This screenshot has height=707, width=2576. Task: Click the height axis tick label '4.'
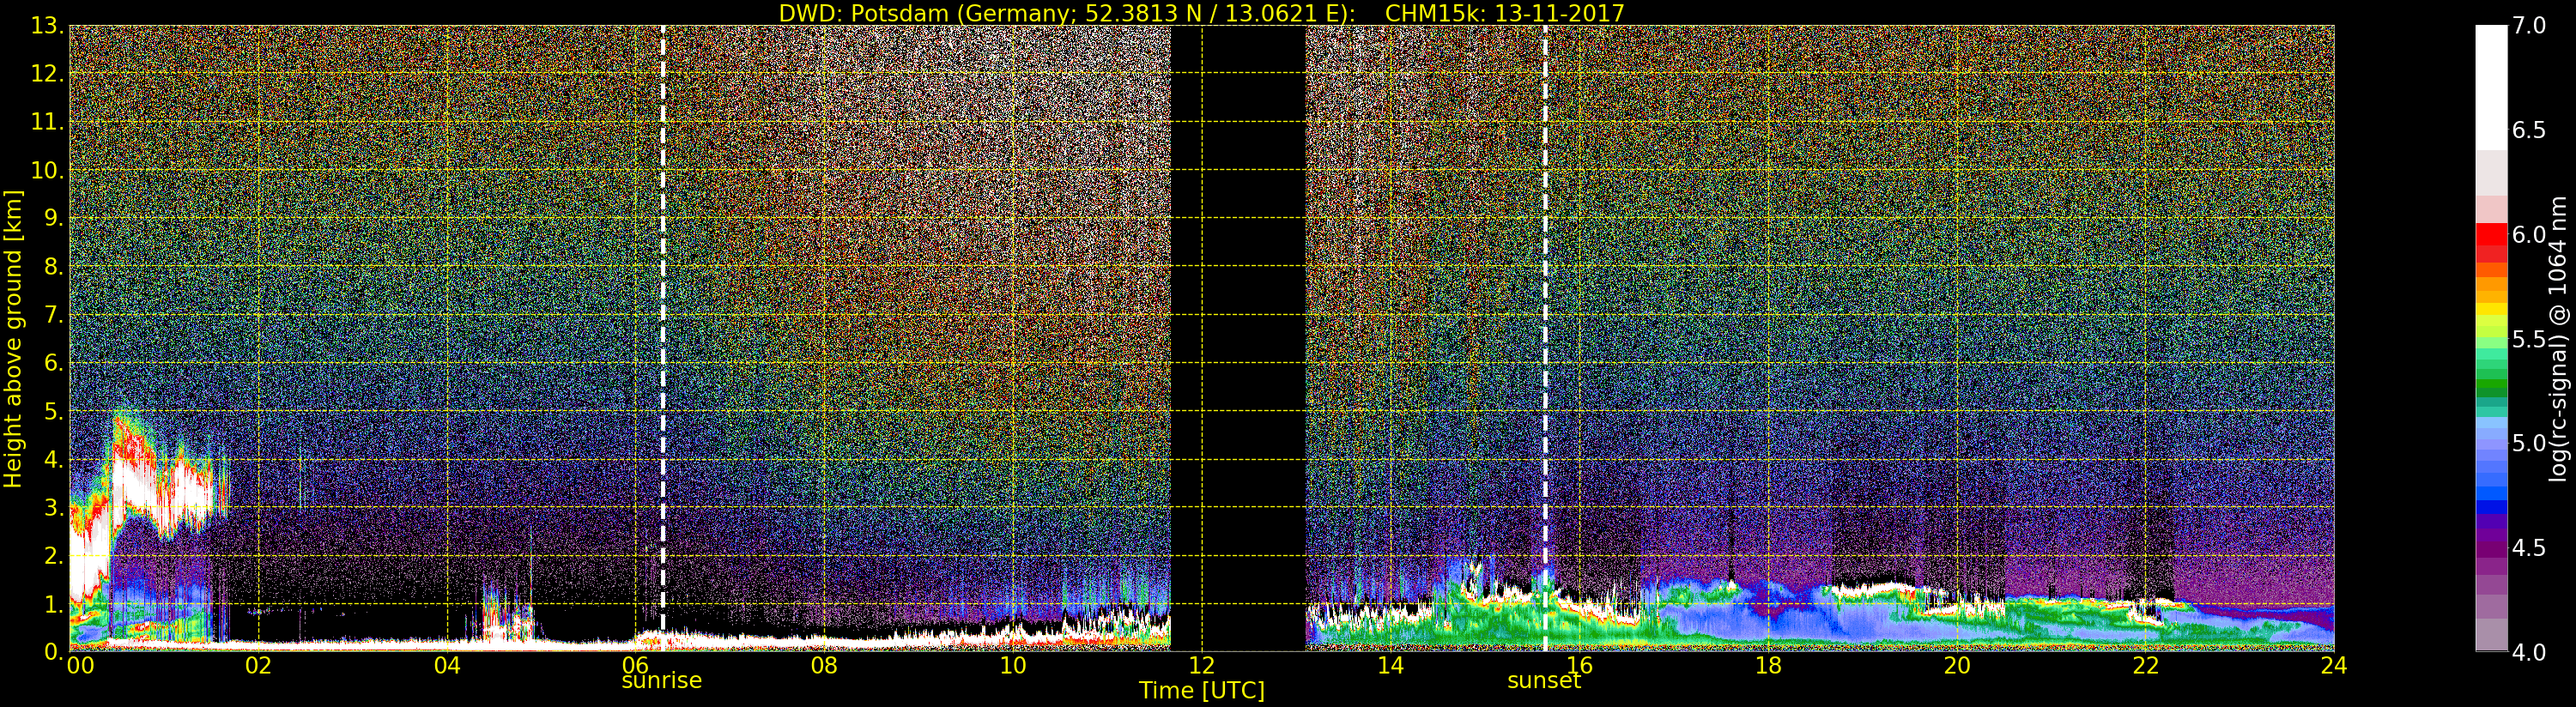pos(54,459)
